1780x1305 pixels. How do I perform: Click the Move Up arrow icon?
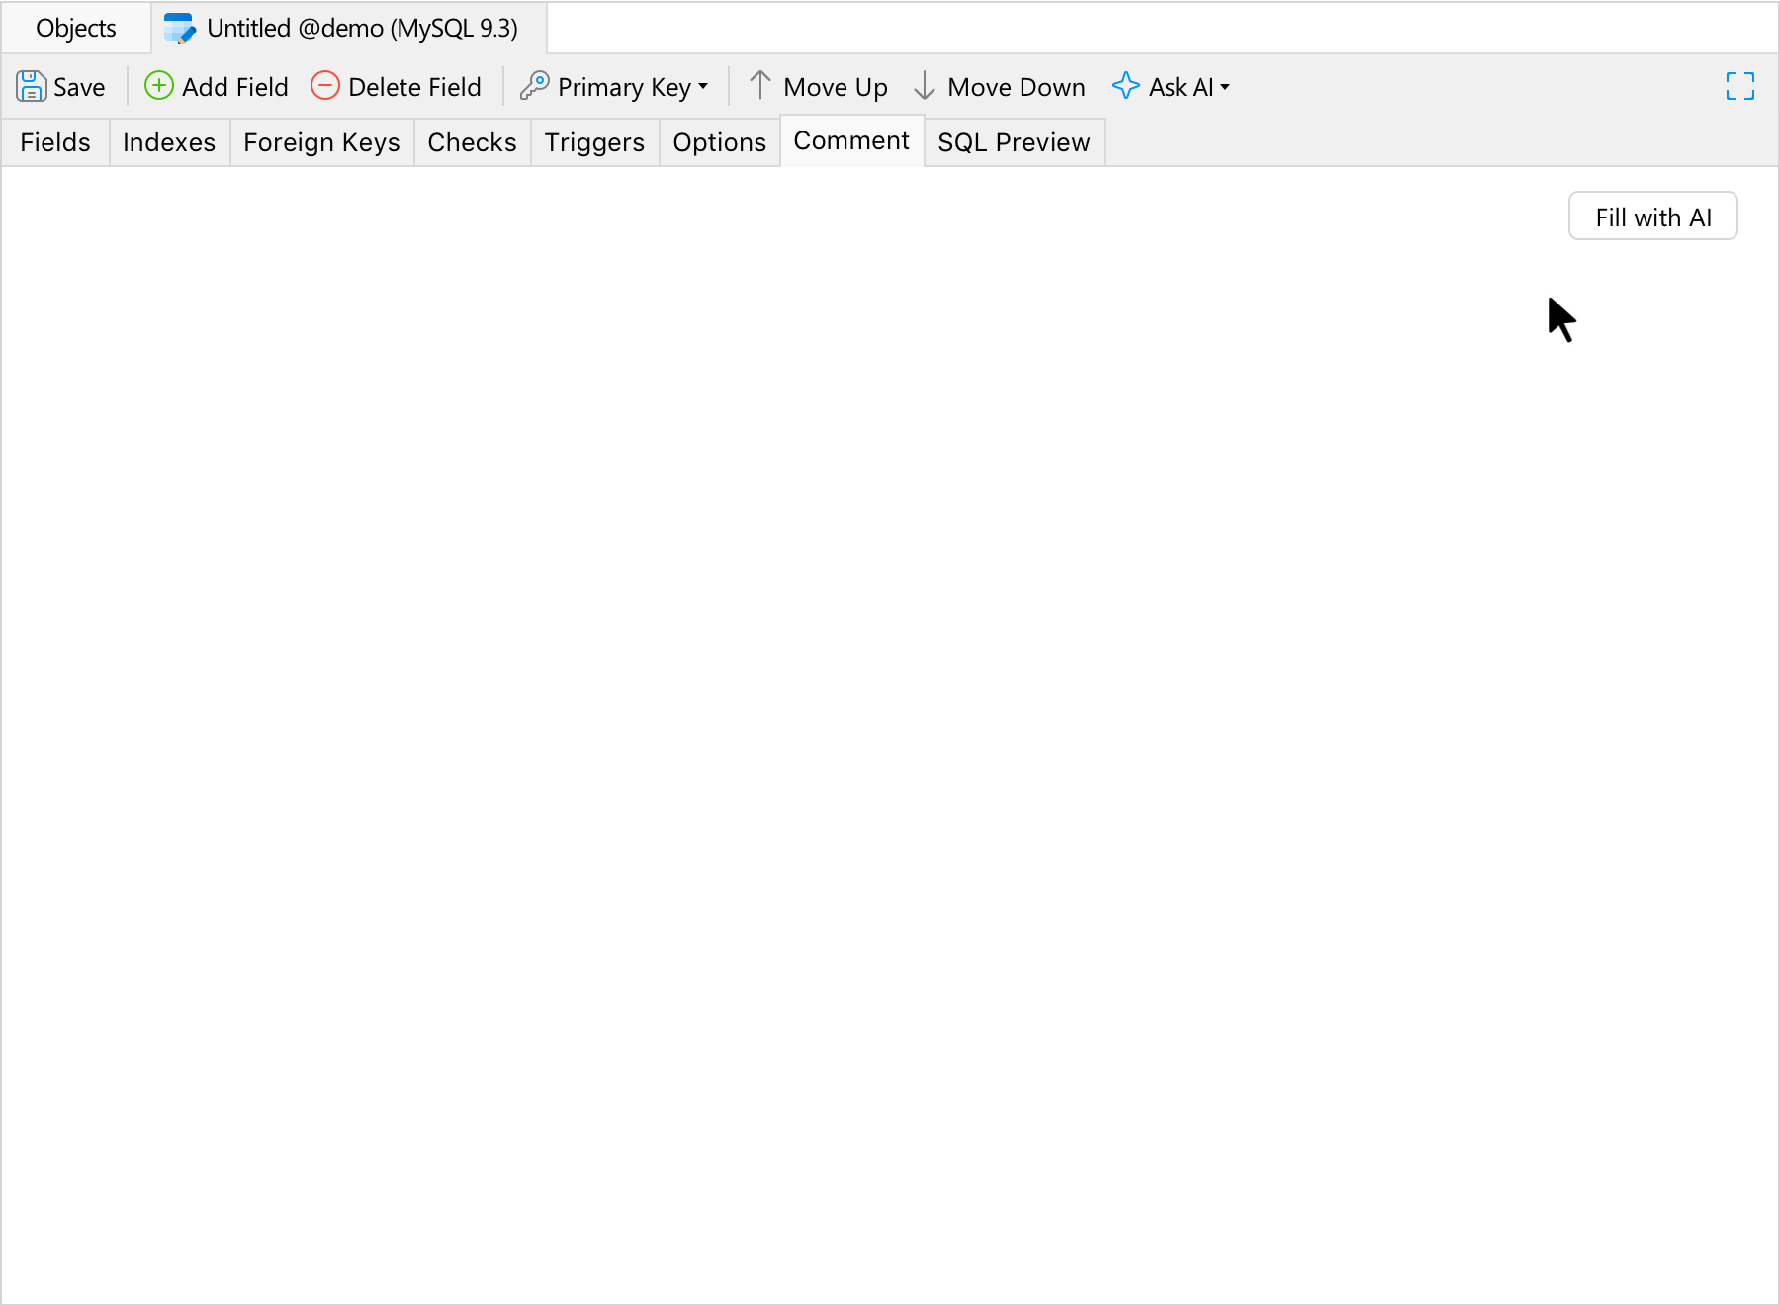(x=759, y=86)
